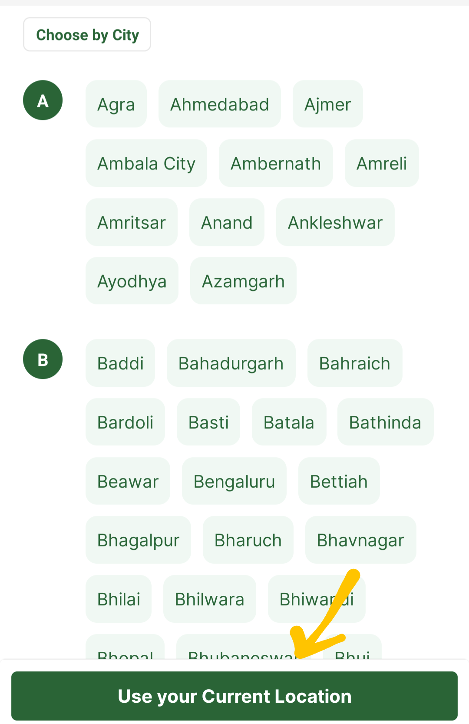Tap the Azamgarh chip

(x=243, y=281)
